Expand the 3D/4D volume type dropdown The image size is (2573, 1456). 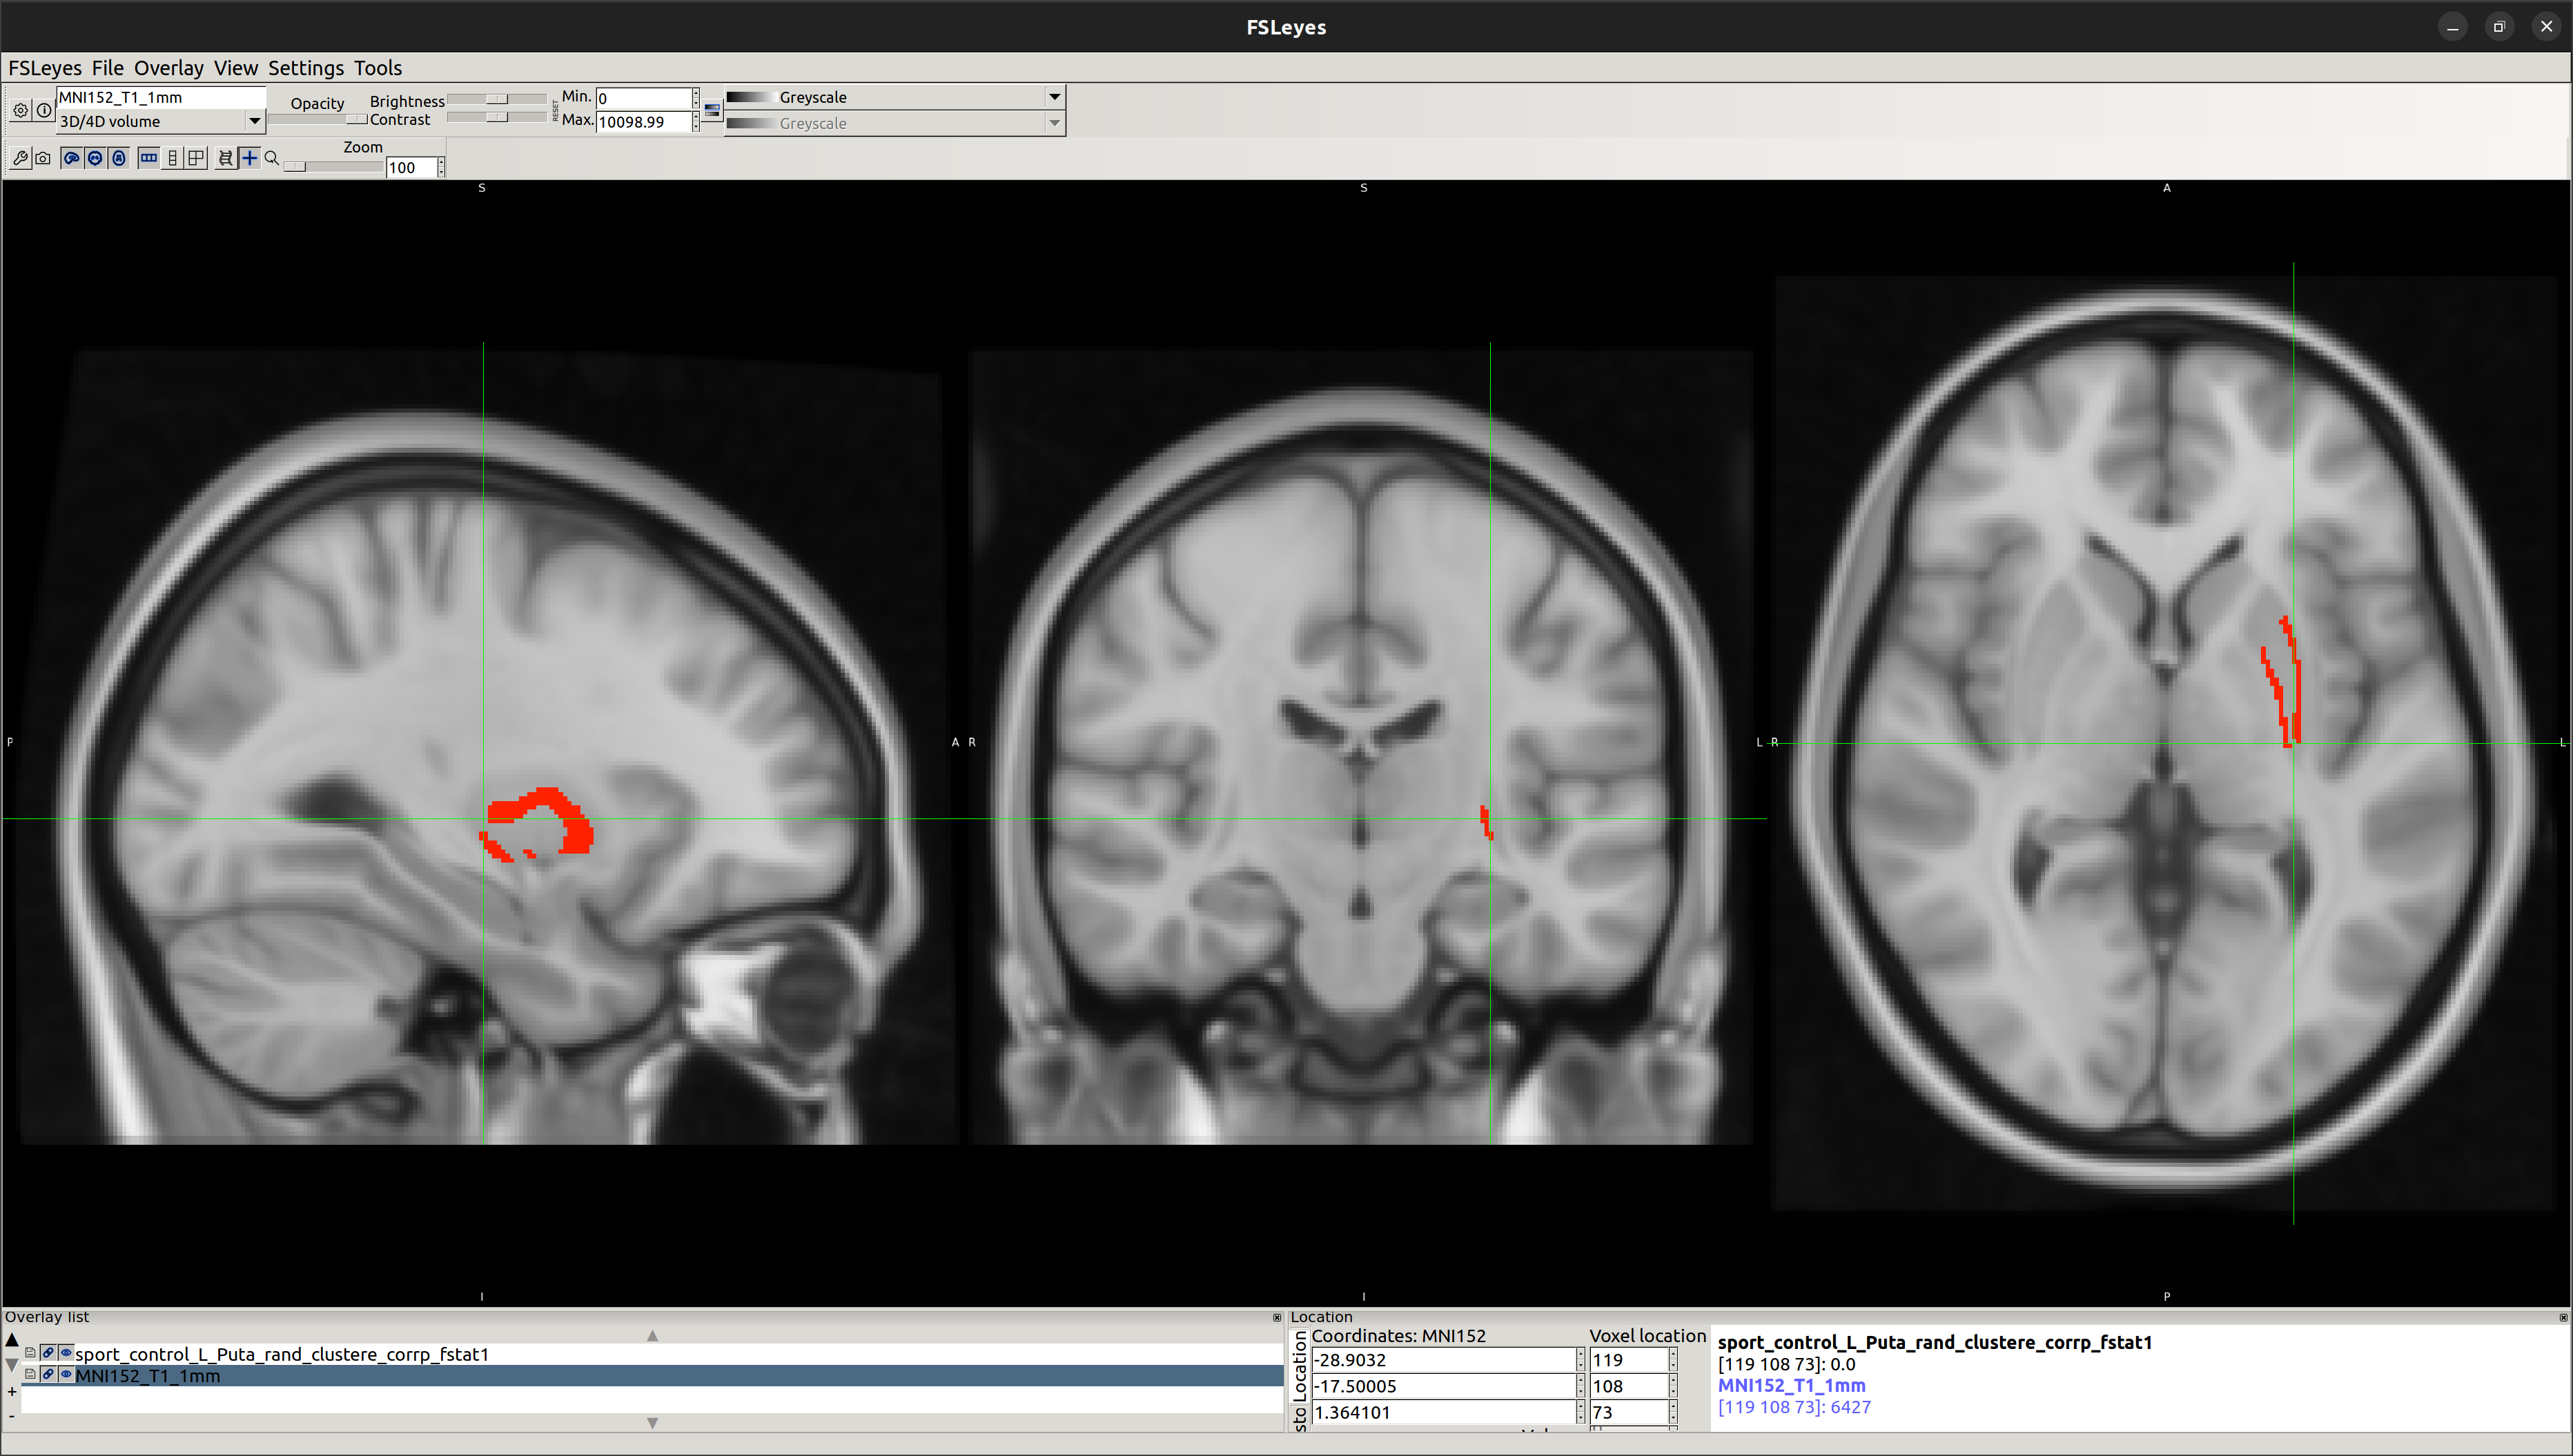coord(254,121)
